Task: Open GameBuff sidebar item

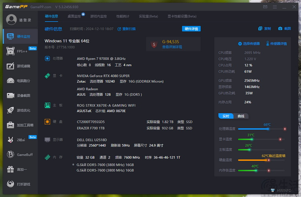Action: [20, 154]
